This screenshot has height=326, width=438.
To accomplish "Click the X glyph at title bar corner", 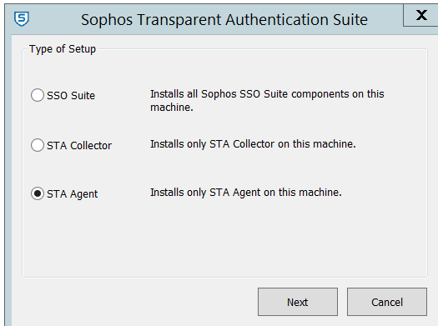I will point(421,15).
